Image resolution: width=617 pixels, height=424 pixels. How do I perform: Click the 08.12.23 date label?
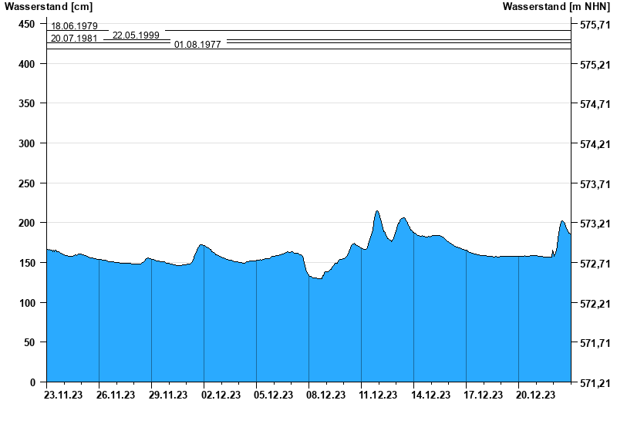325,395
